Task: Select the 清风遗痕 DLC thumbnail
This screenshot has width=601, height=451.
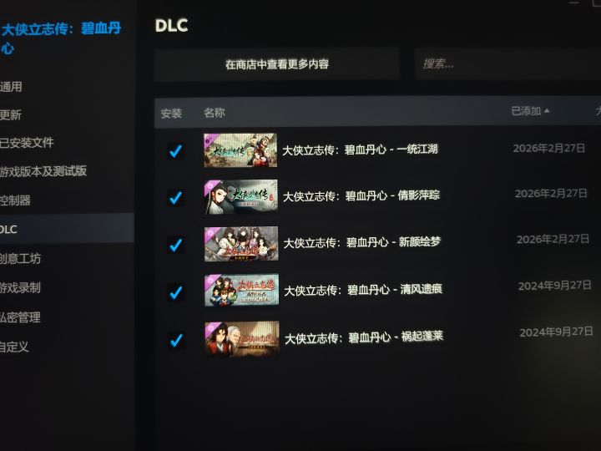Action: coord(242,290)
